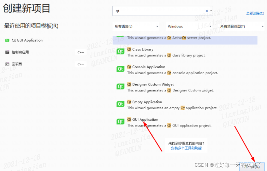Click the C++ tag beside 控制台应用
This screenshot has width=267, height=171.
point(81,52)
